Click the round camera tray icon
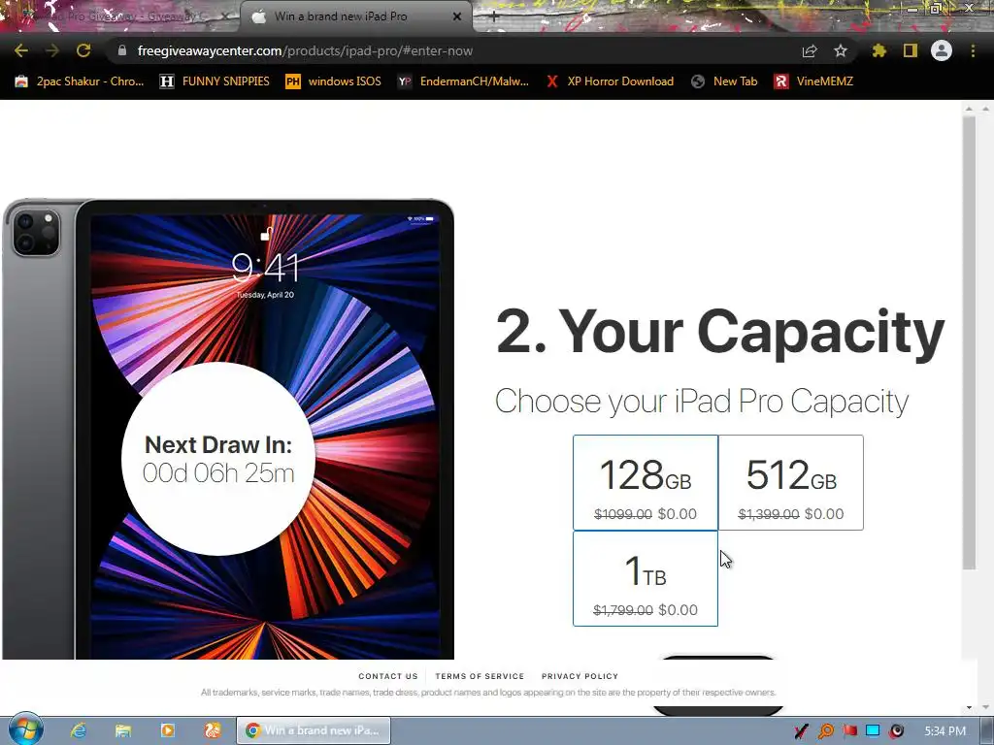 pos(896,731)
